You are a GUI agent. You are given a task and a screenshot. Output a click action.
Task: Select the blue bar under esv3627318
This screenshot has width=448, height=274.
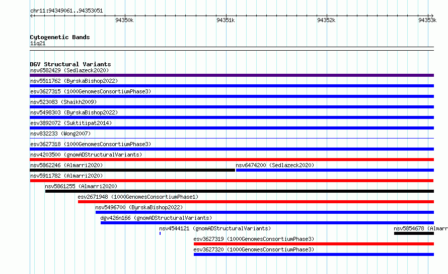coord(232,149)
